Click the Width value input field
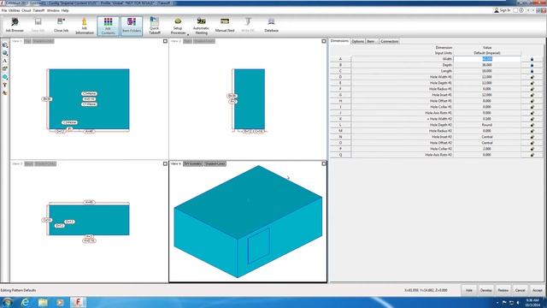Screen dimensions: 547x308 [487, 59]
